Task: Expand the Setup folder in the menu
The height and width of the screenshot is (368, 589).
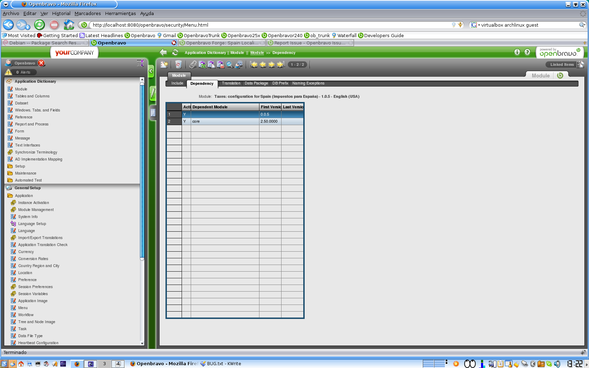Action: [20, 166]
